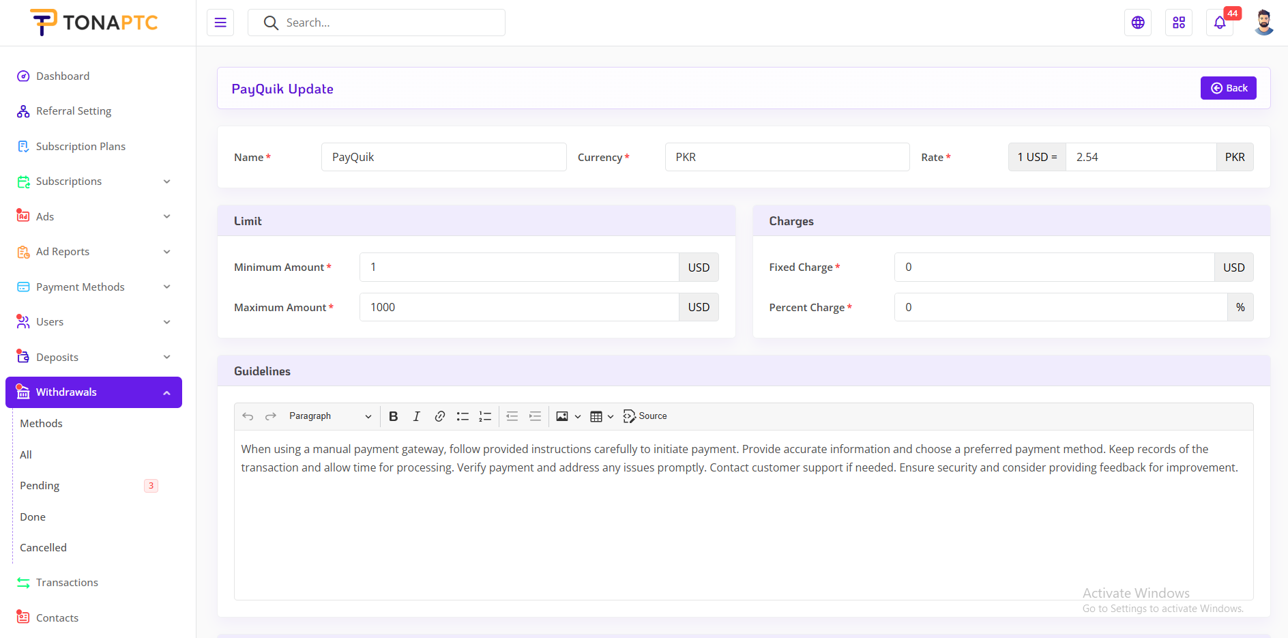Expand the Payment Methods submenu
Screen dimensions: 1288x638
click(x=167, y=287)
